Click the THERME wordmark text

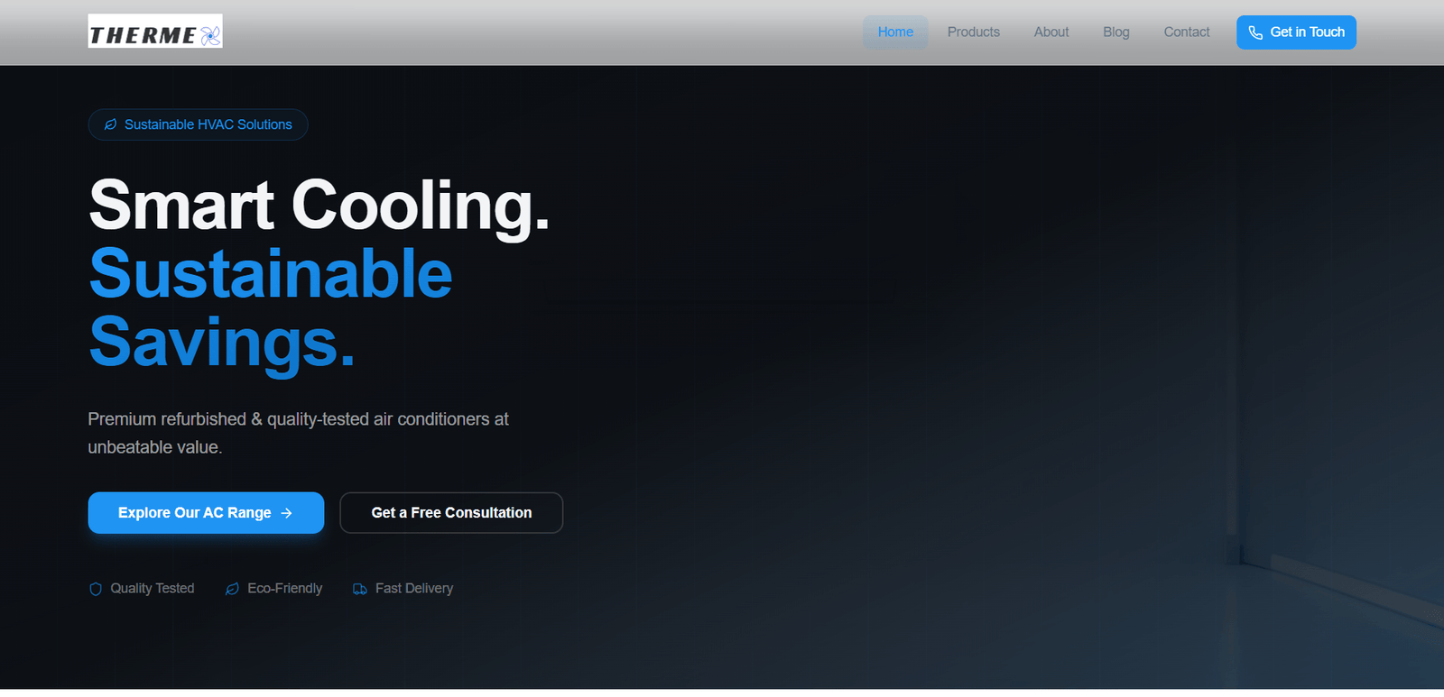(x=143, y=36)
